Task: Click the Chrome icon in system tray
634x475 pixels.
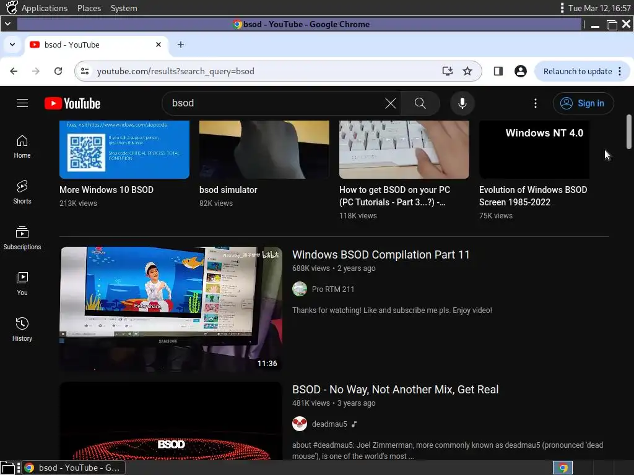Action: pos(563,468)
